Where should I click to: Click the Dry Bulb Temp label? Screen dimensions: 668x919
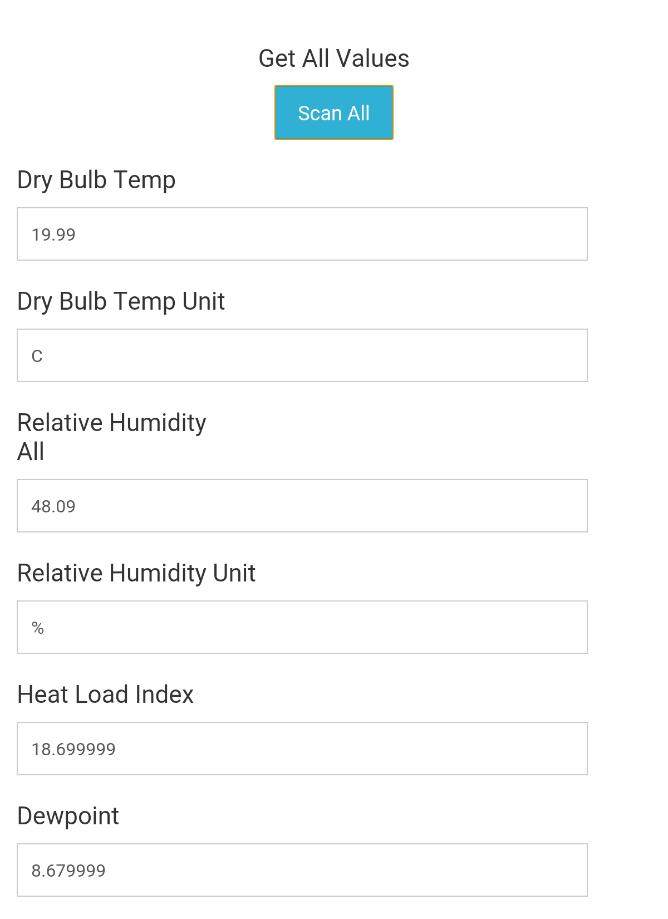click(x=96, y=180)
